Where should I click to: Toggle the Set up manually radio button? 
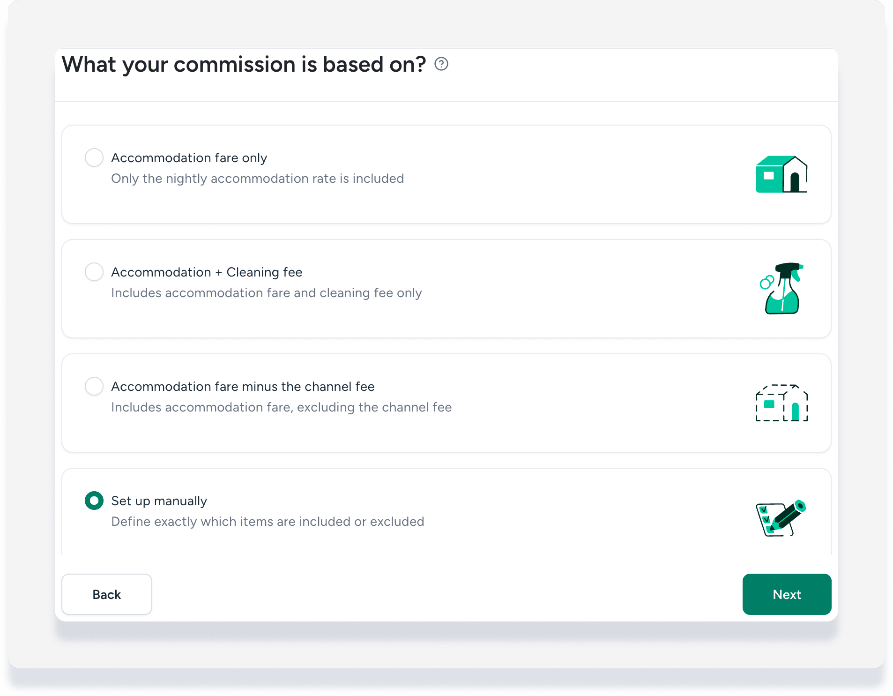pyautogui.click(x=94, y=501)
